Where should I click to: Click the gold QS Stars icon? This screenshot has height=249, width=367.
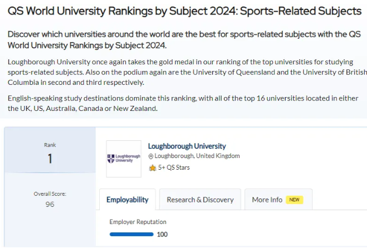[x=152, y=167]
